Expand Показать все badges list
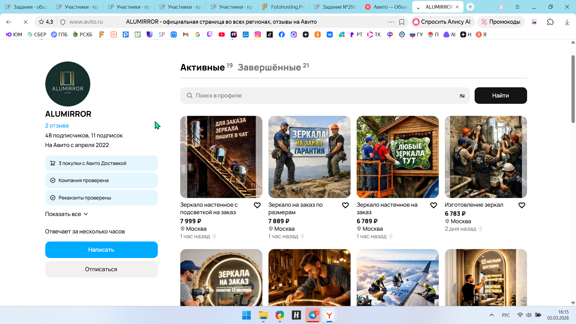The width and height of the screenshot is (576, 324). (66, 214)
